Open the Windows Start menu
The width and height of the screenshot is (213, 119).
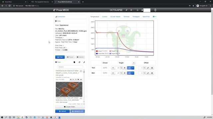coord(2,117)
